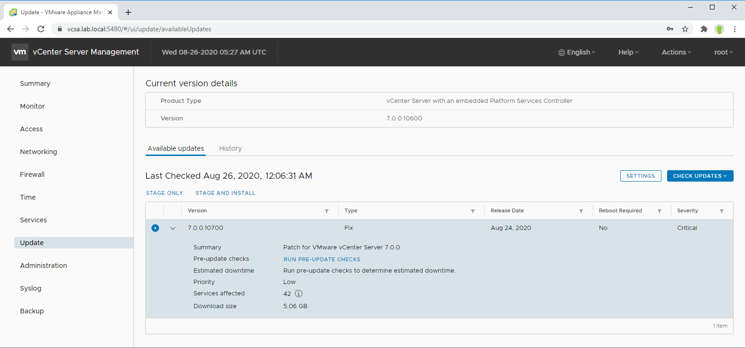Go to Firewall in sidebar
The image size is (745, 348).
(x=32, y=174)
